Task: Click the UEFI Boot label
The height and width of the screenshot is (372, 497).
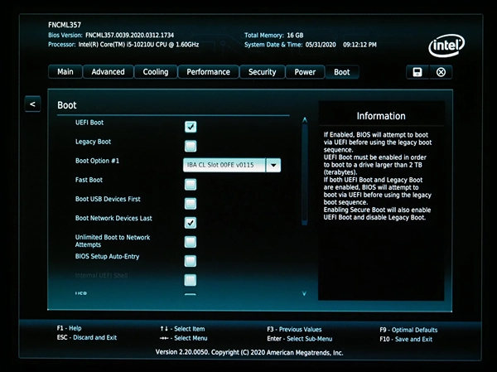Action: [x=89, y=123]
